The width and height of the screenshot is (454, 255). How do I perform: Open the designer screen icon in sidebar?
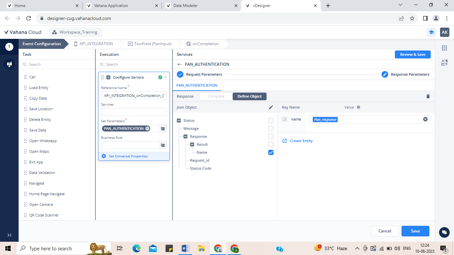pyautogui.click(x=9, y=64)
